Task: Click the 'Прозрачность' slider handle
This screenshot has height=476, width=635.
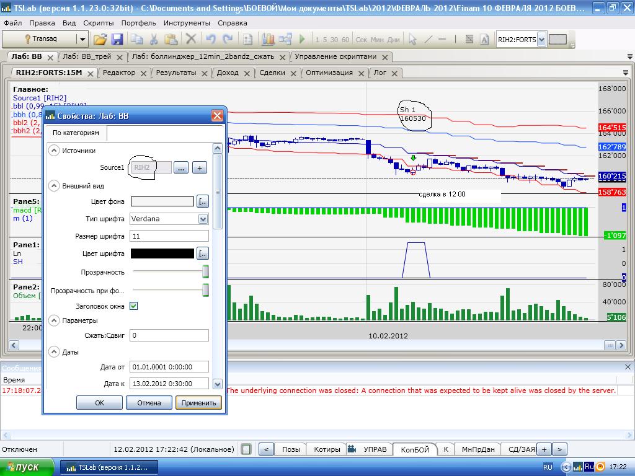Action: click(x=205, y=272)
